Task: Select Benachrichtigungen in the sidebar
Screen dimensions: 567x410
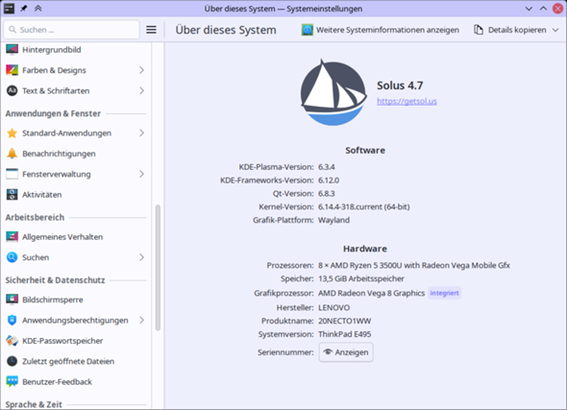Action: 76,154
